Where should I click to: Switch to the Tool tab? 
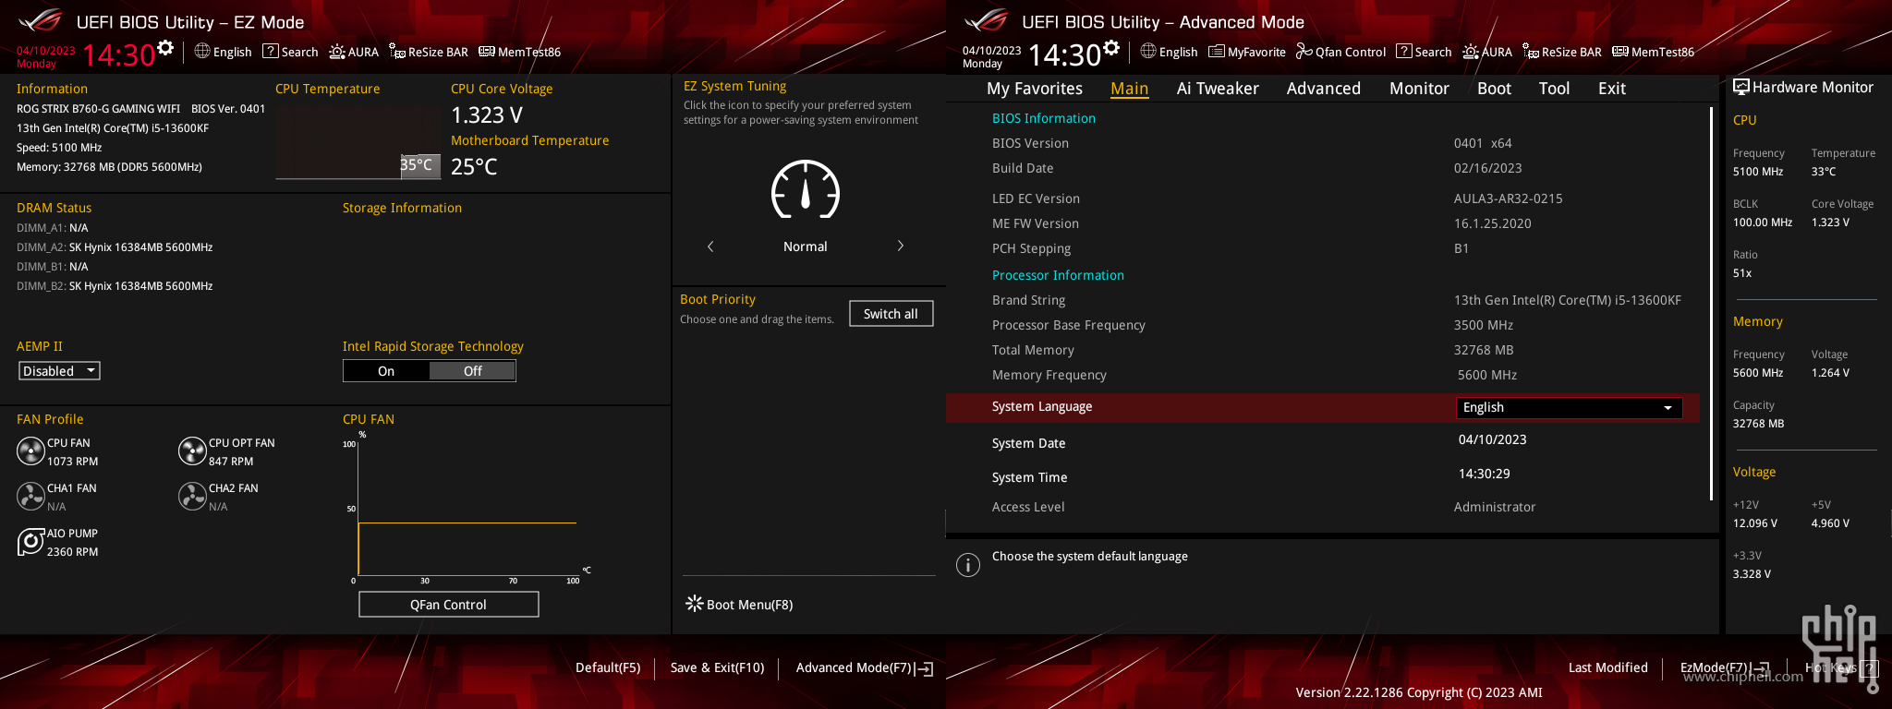click(x=1554, y=89)
